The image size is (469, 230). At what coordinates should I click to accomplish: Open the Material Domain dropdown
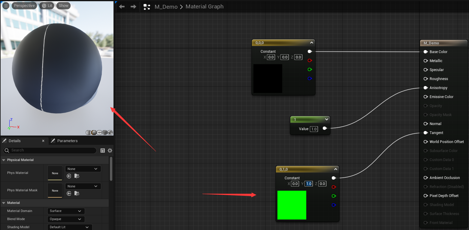tap(66, 211)
